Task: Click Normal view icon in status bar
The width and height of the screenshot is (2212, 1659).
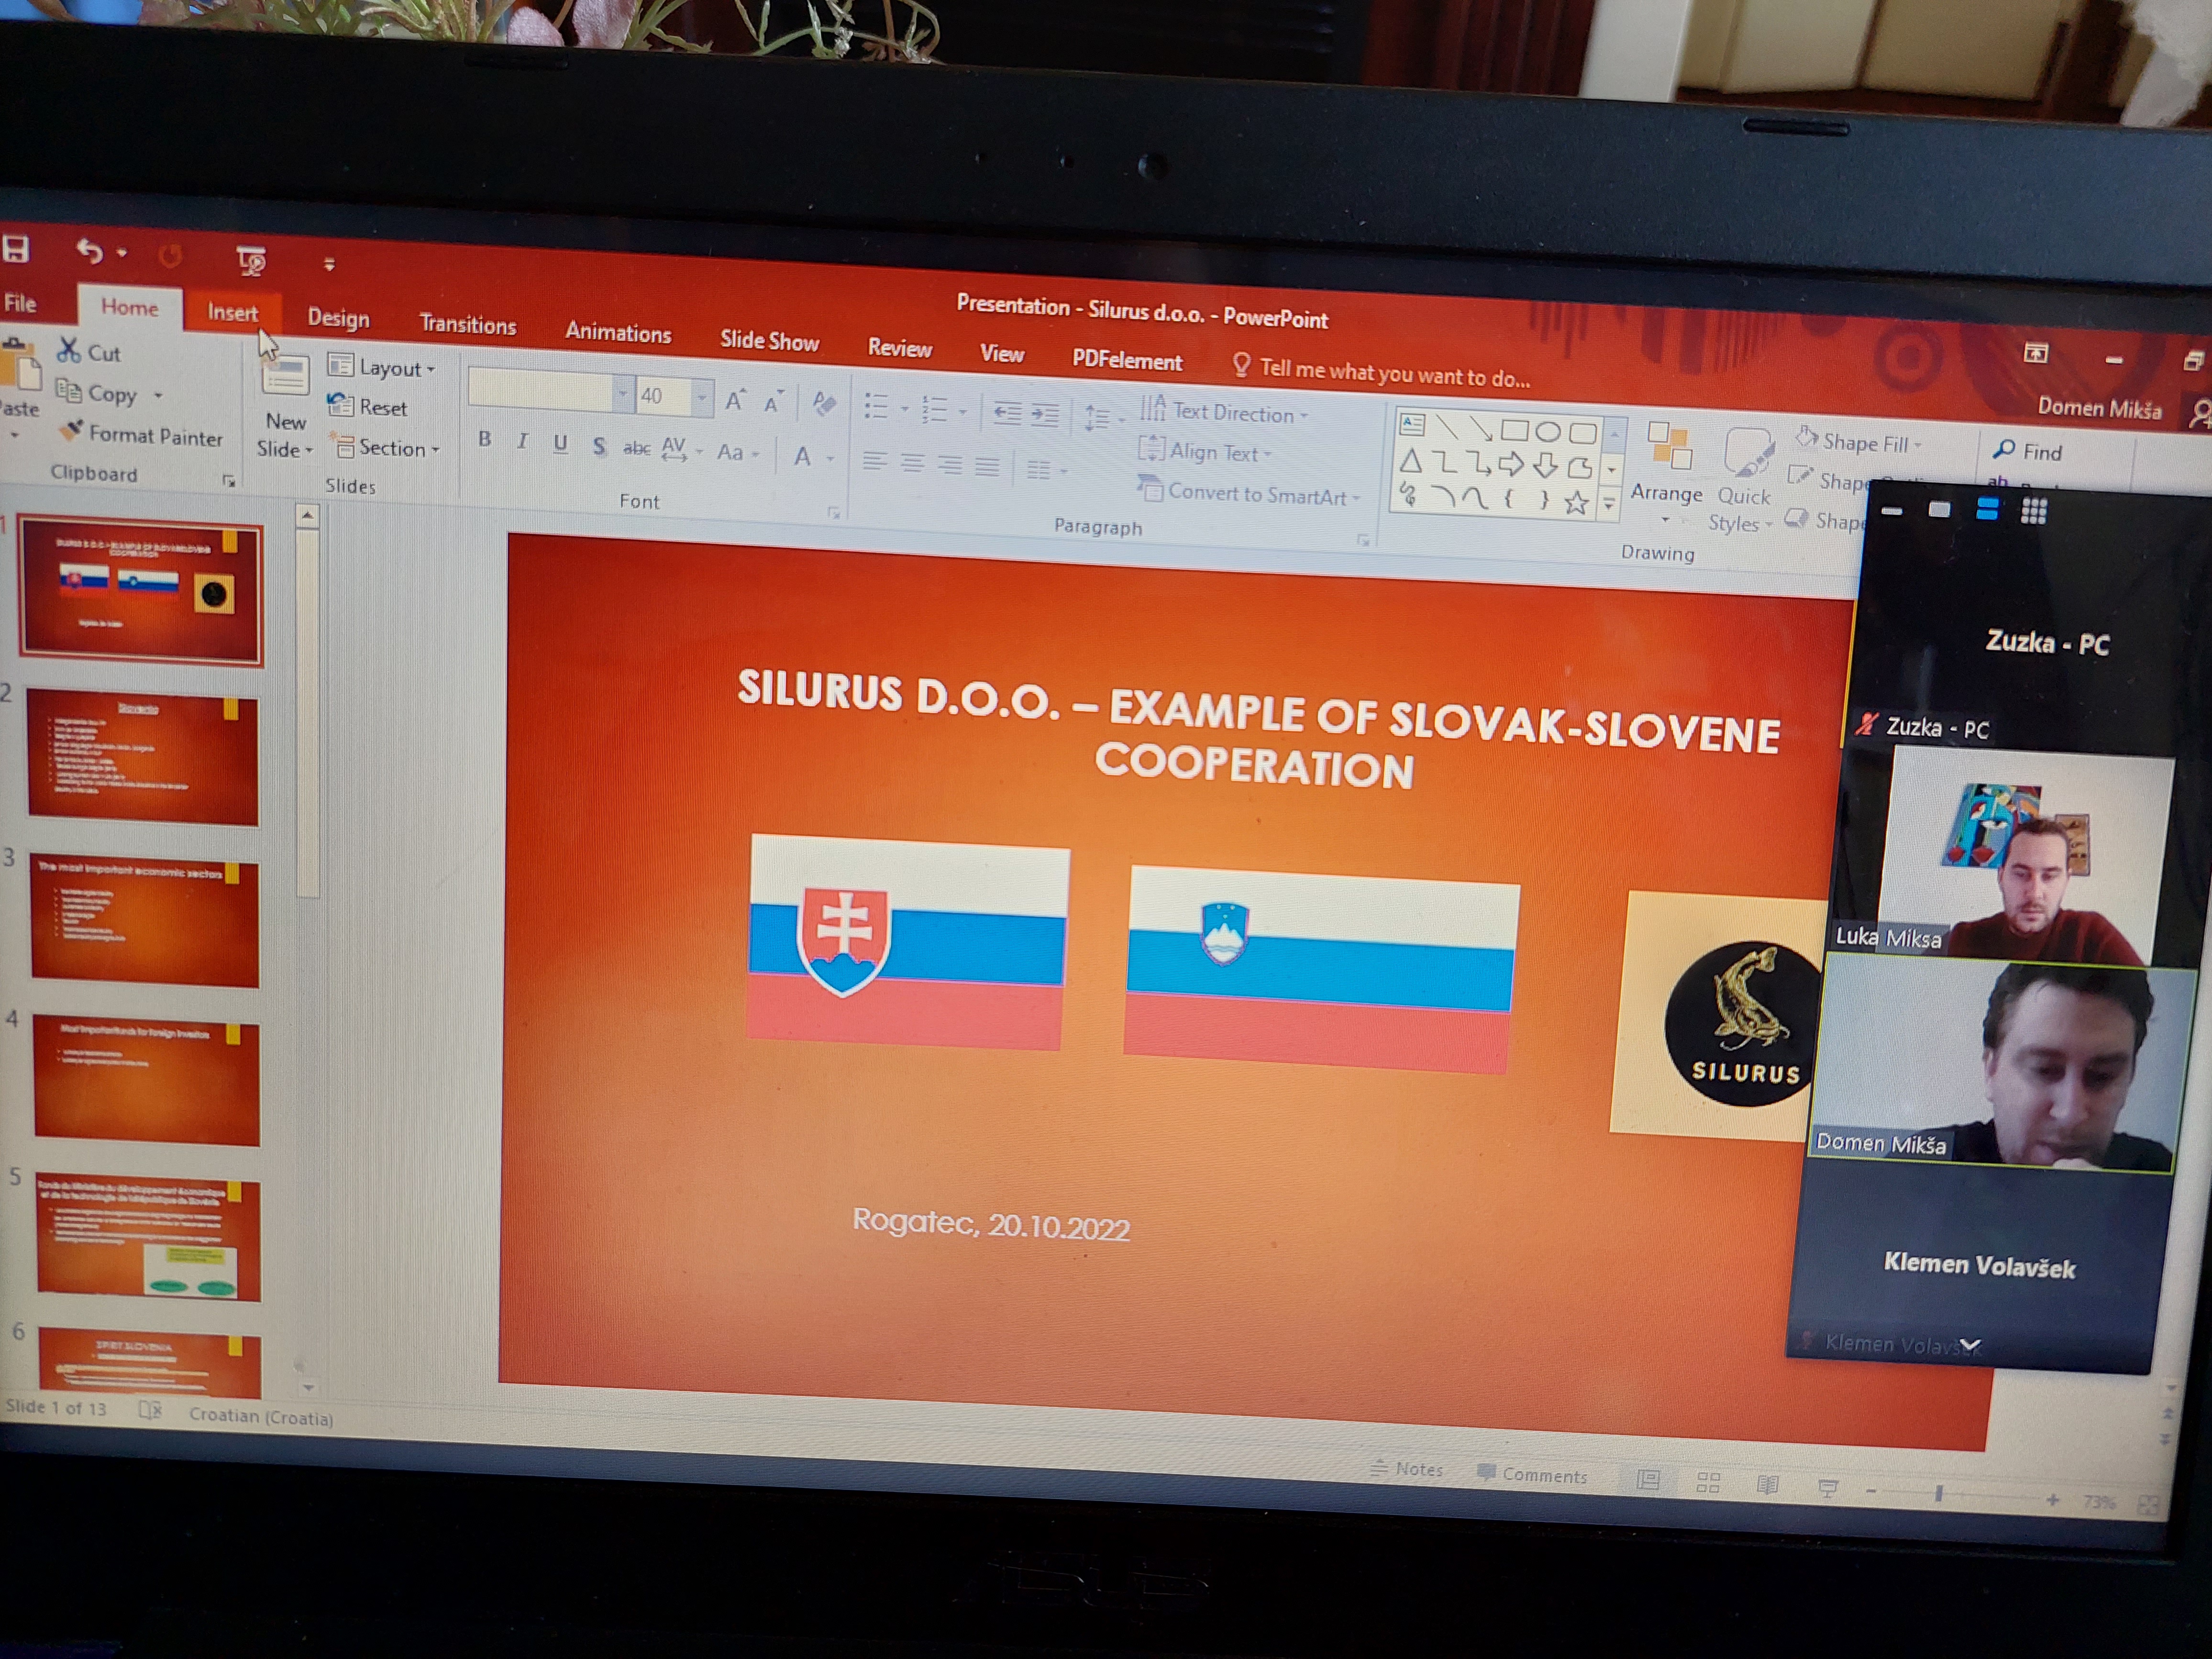Action: [1648, 1480]
